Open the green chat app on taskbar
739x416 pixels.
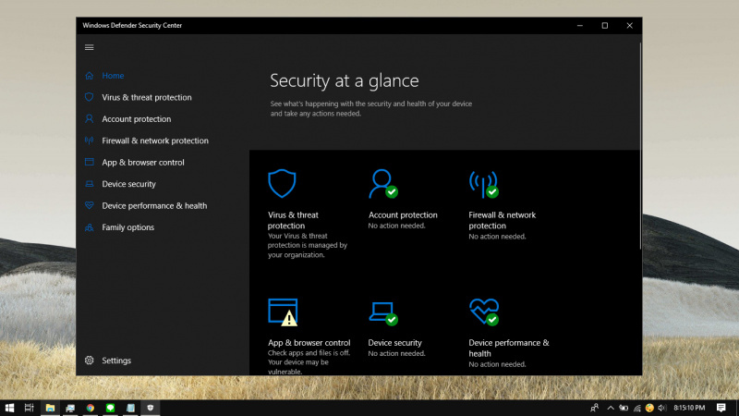(110, 408)
